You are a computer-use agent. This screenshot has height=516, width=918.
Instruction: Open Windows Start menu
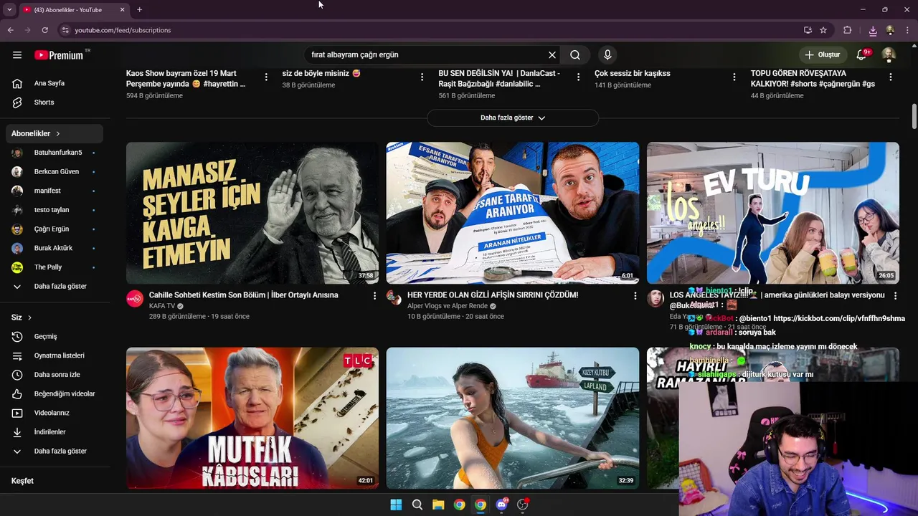396,505
